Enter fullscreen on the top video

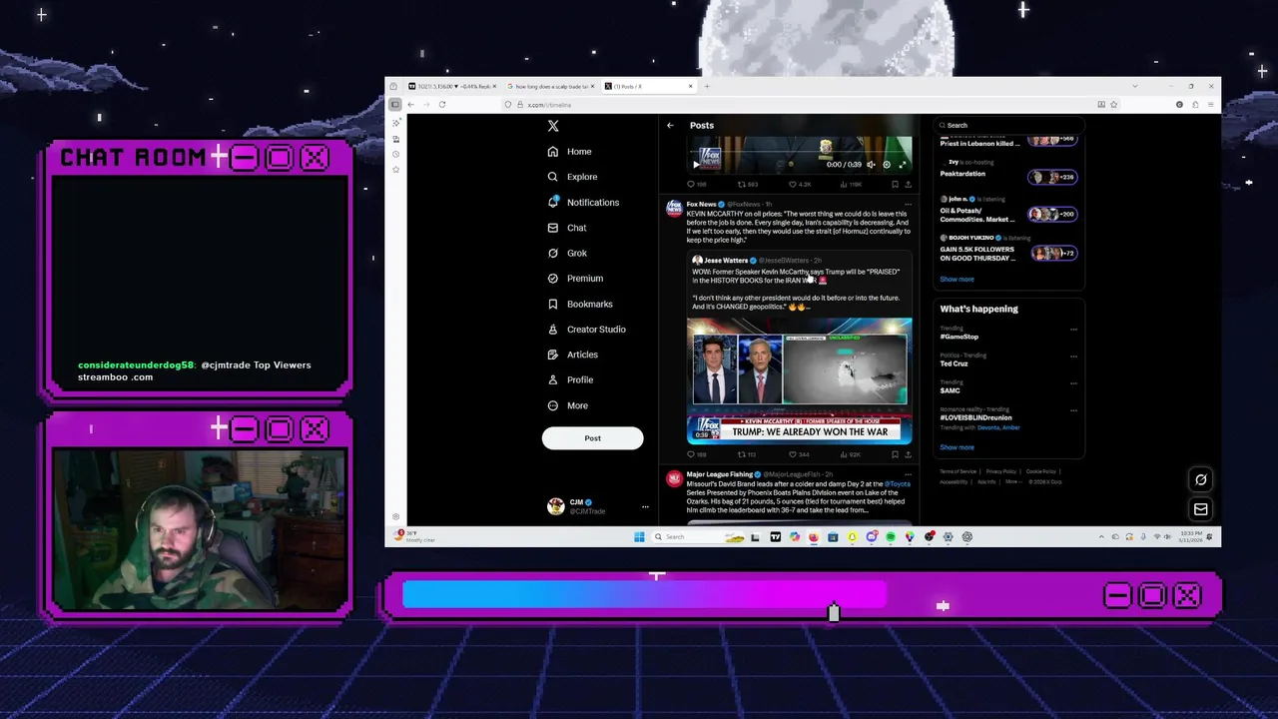pos(903,165)
